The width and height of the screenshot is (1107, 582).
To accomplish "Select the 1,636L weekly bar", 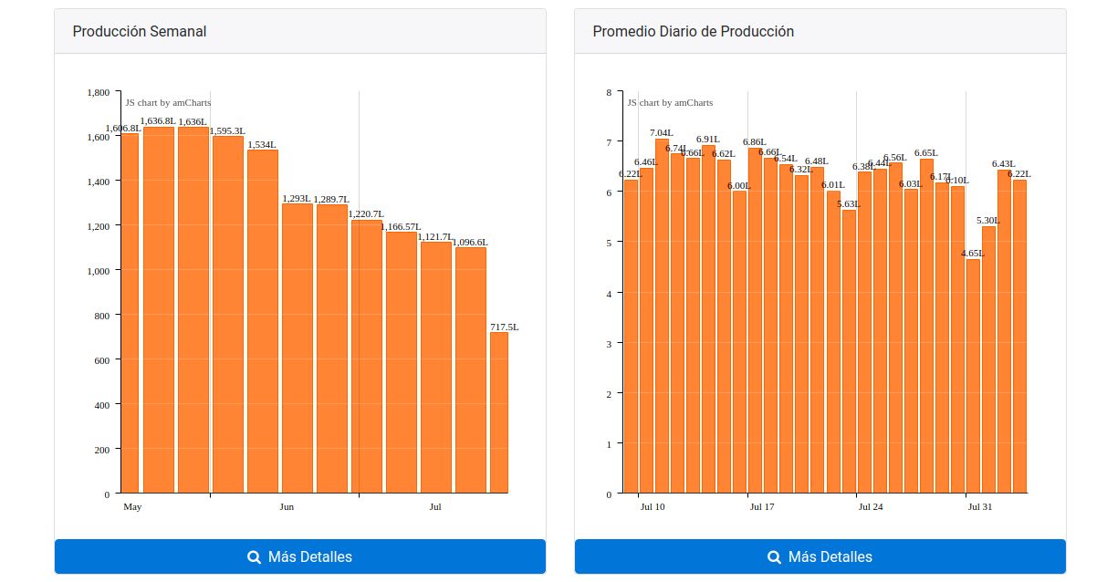I will (x=193, y=310).
